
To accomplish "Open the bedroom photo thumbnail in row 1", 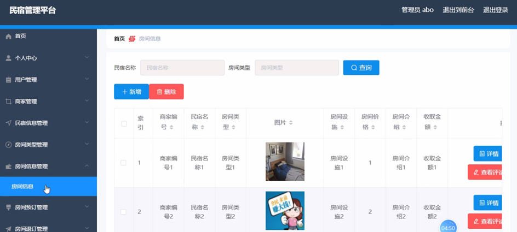I will pos(285,162).
